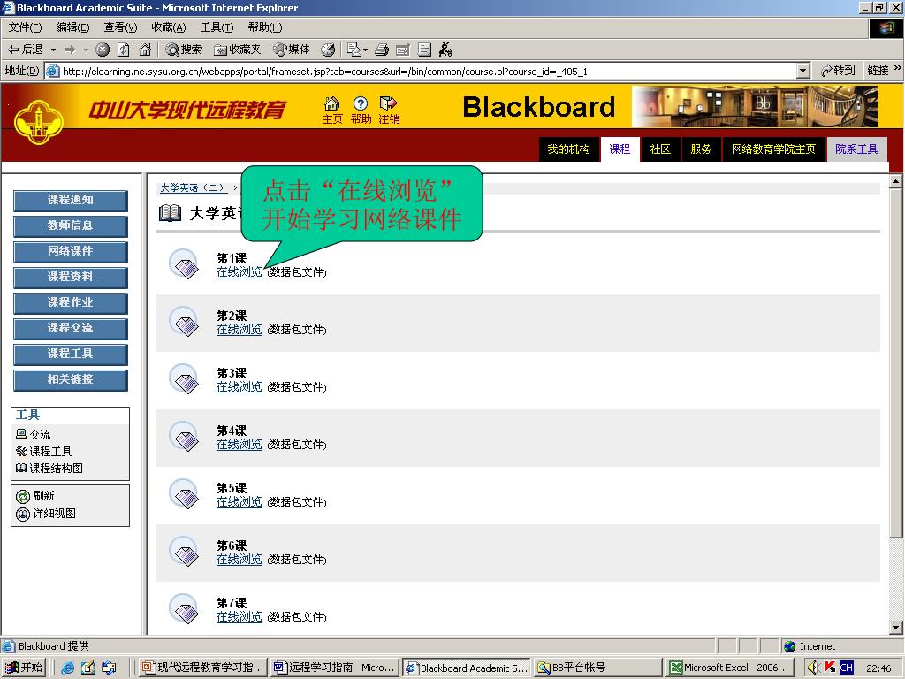Click the courseware icon beside 第7课
Viewport: 905px width, 679px height.
pyautogui.click(x=184, y=608)
